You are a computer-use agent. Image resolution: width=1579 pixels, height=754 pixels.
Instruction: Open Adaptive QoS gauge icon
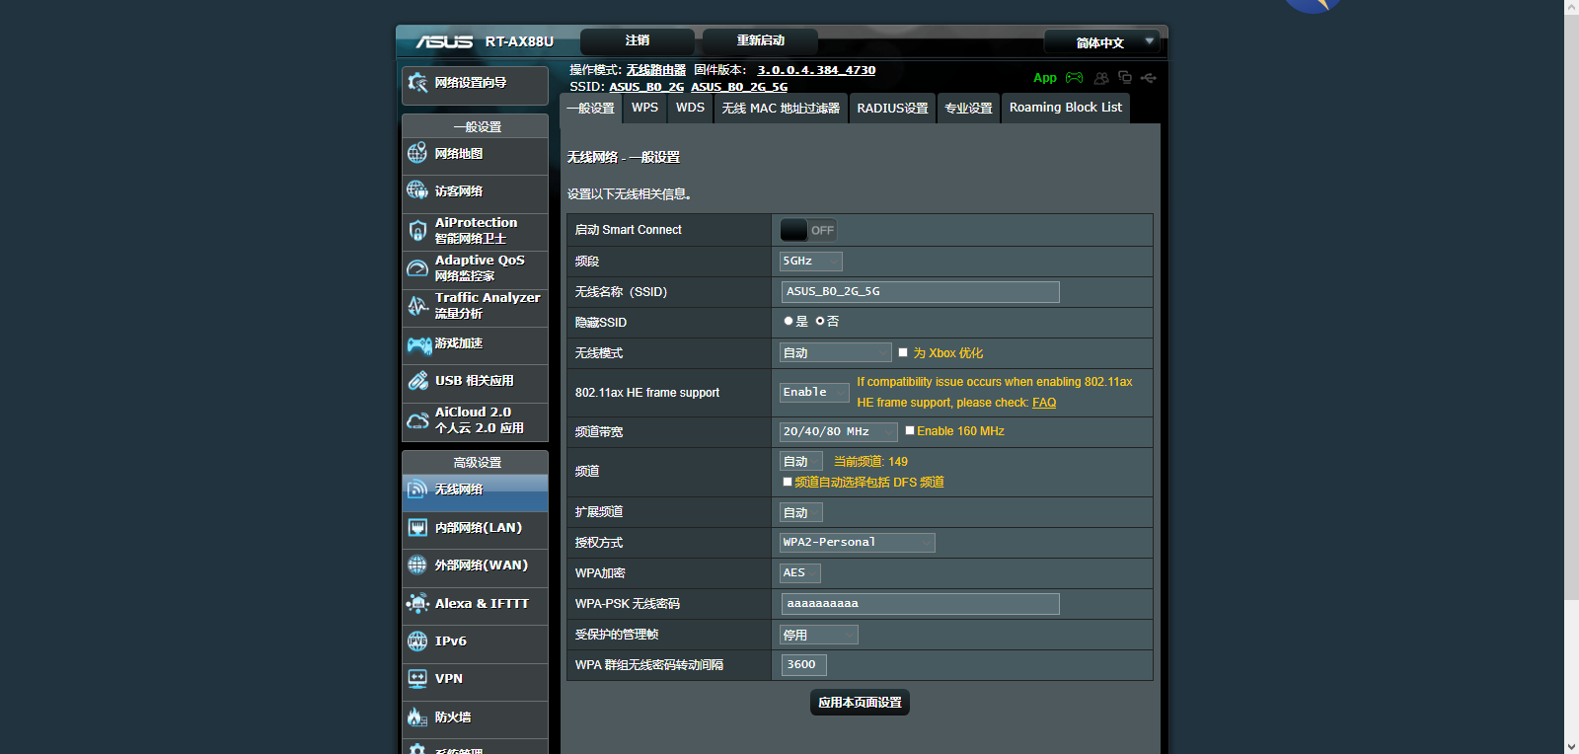pyautogui.click(x=417, y=268)
